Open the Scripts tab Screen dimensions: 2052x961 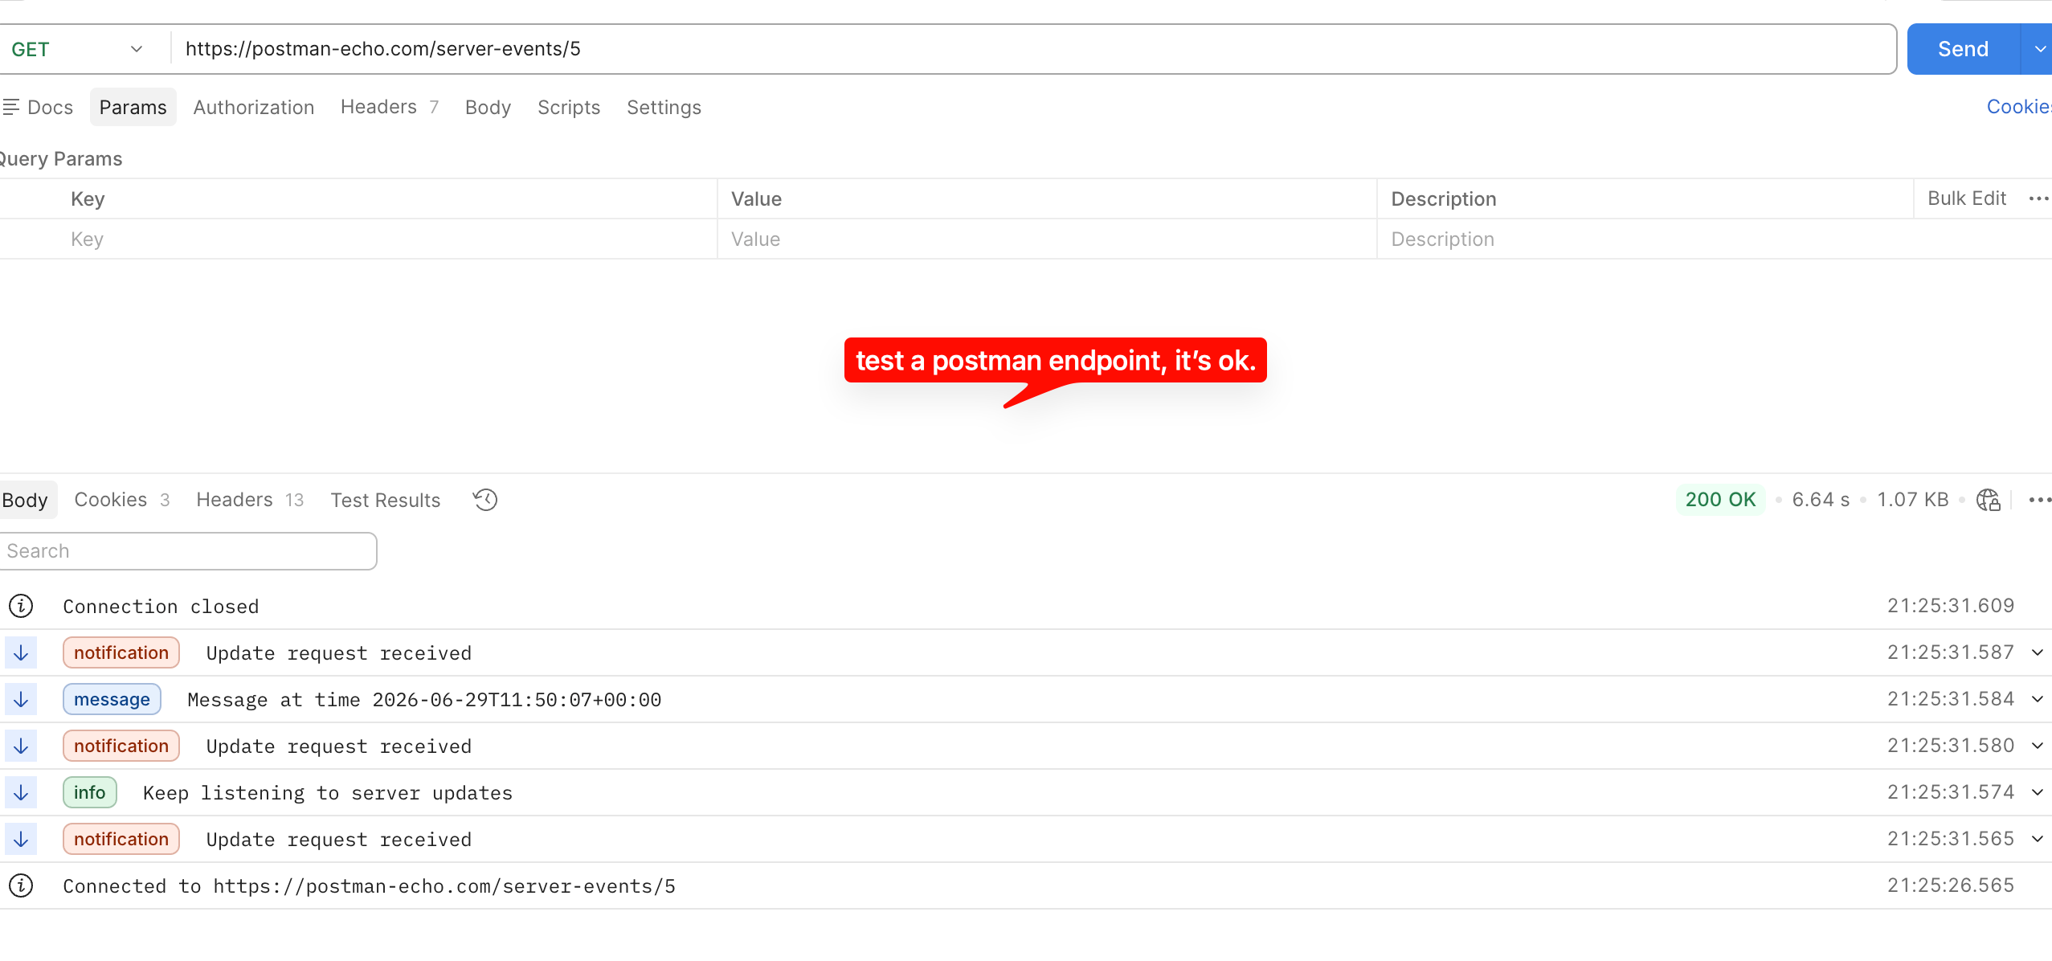click(569, 107)
